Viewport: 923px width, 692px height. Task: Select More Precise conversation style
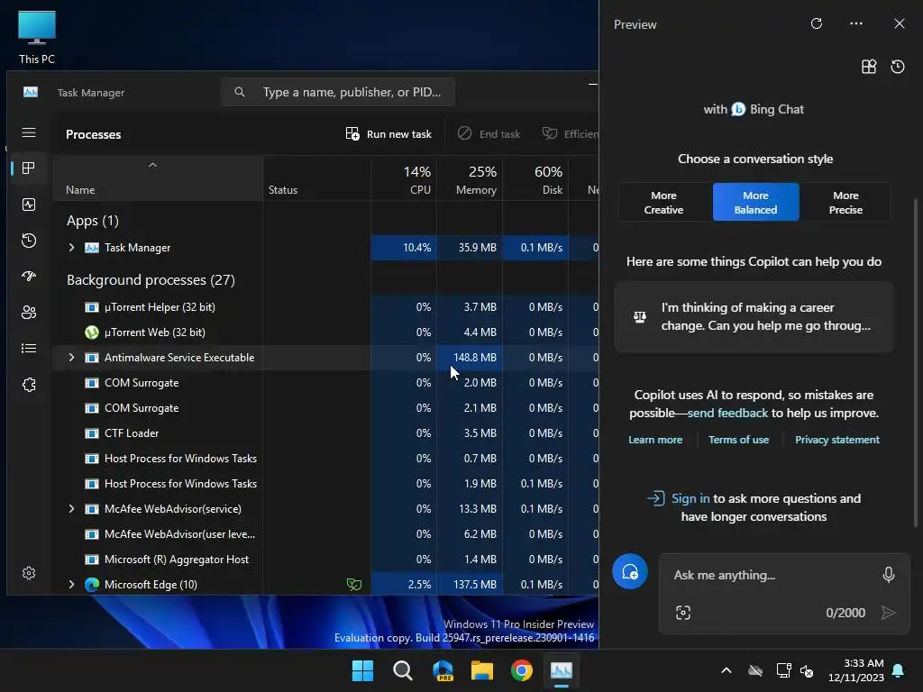coord(845,203)
